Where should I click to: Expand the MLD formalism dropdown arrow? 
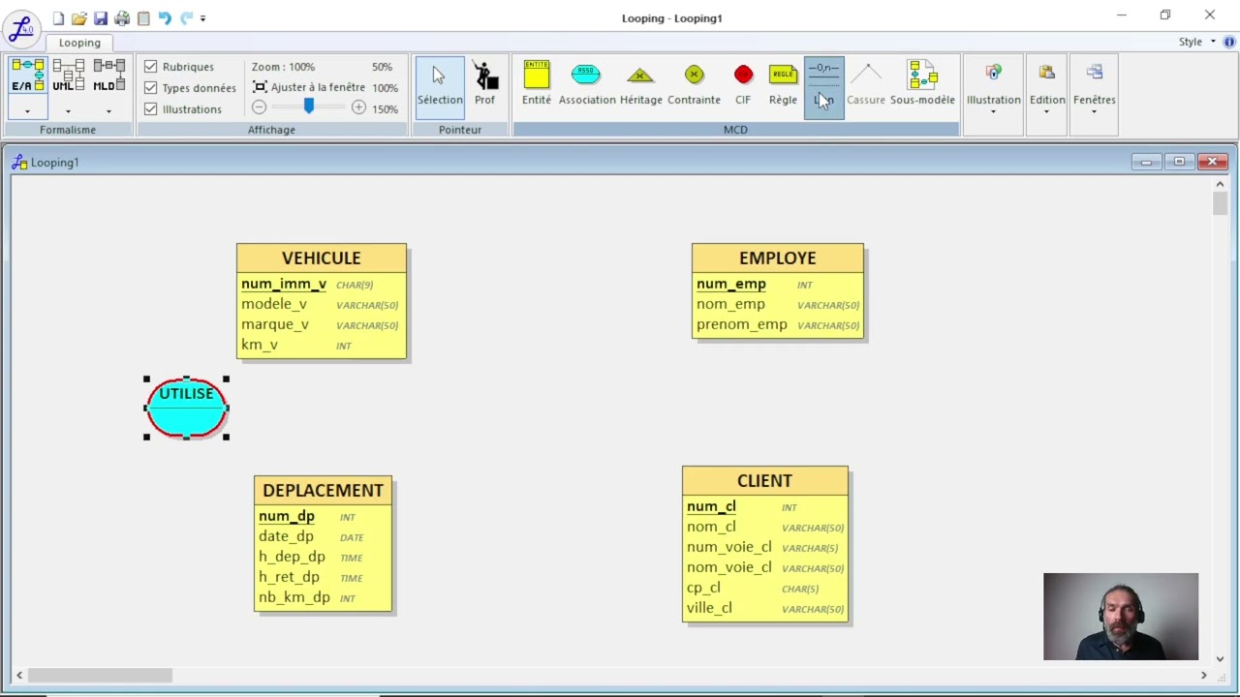coord(108,110)
